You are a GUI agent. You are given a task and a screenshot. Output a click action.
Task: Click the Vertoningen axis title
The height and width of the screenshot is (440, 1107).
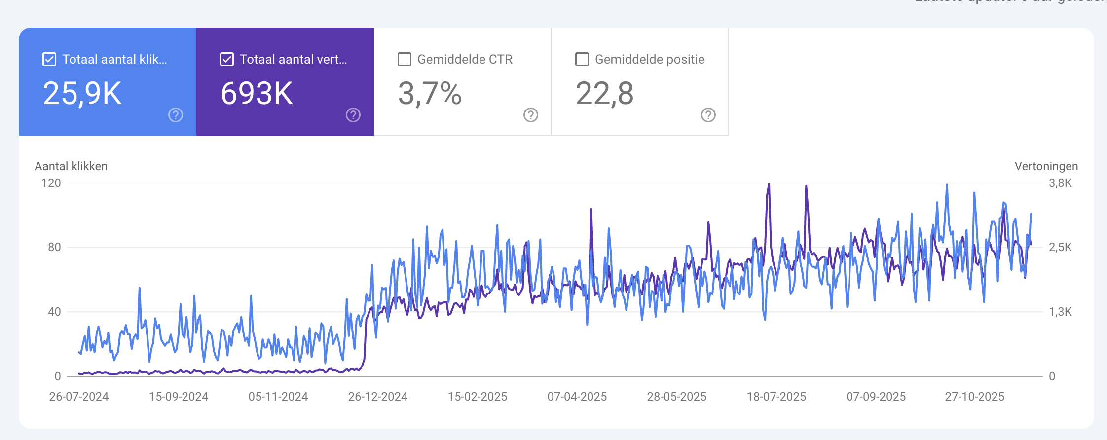pos(1046,166)
